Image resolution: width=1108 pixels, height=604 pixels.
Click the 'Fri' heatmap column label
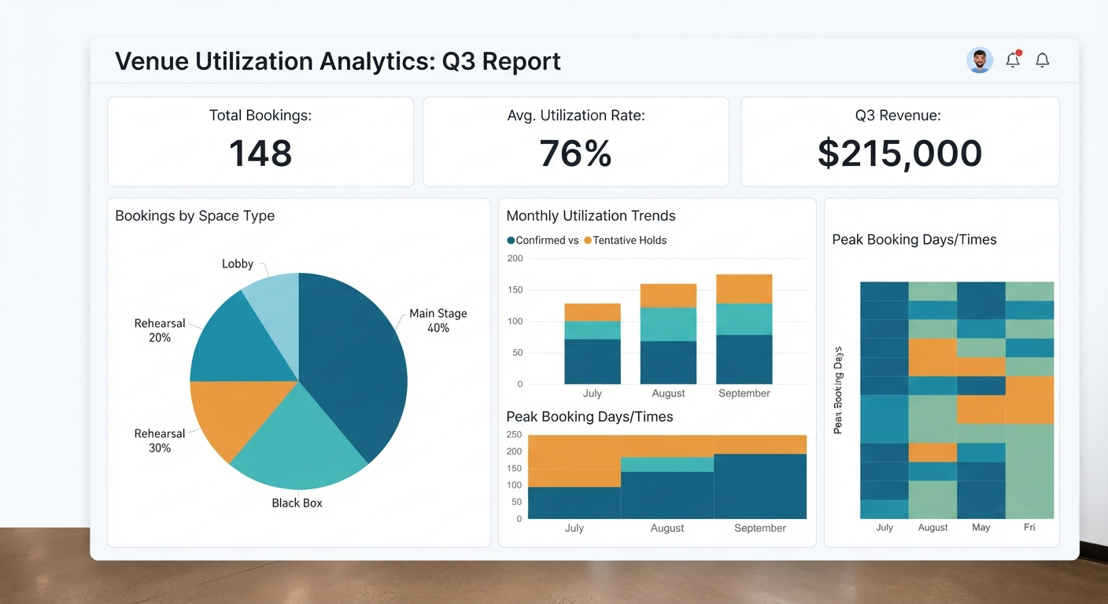pyautogui.click(x=1029, y=527)
